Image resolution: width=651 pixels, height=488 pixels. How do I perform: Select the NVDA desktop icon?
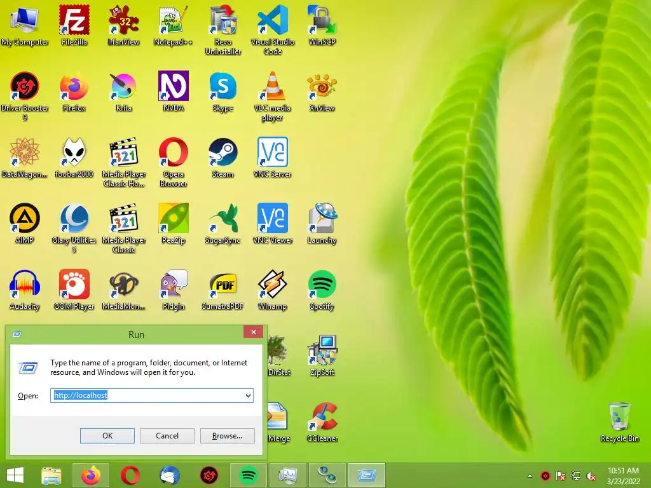pyautogui.click(x=173, y=91)
